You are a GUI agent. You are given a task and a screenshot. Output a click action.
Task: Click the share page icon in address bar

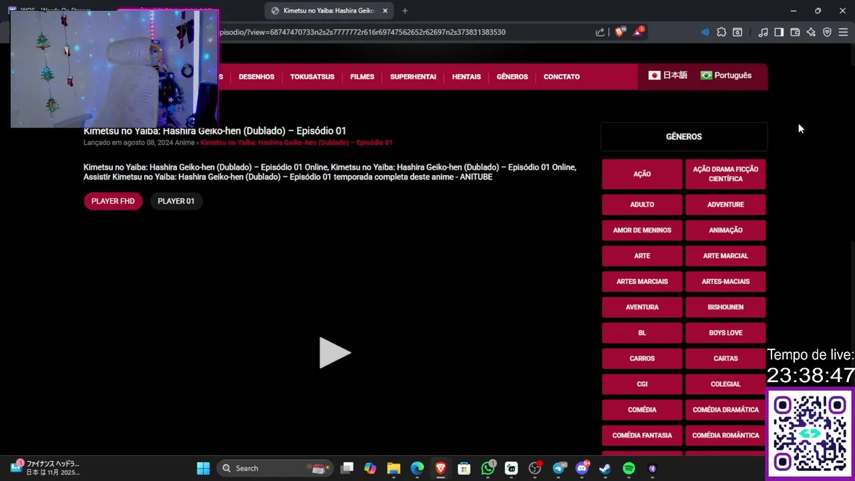click(600, 32)
